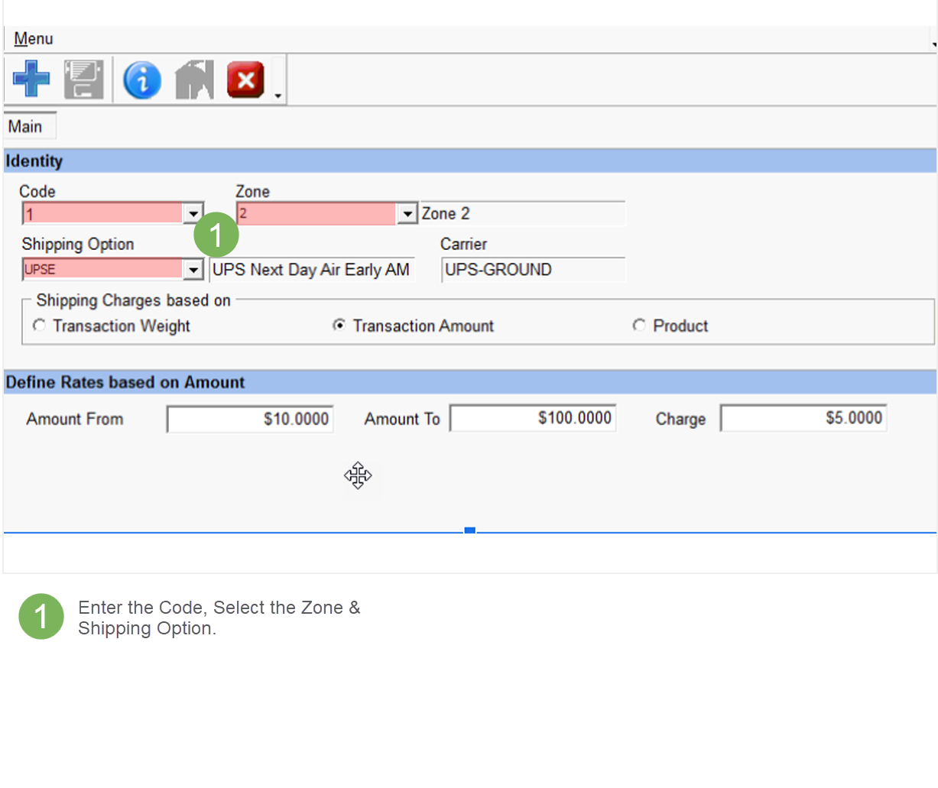Click the Amount To input field
Viewport: 938px width, 788px height.
tap(533, 418)
